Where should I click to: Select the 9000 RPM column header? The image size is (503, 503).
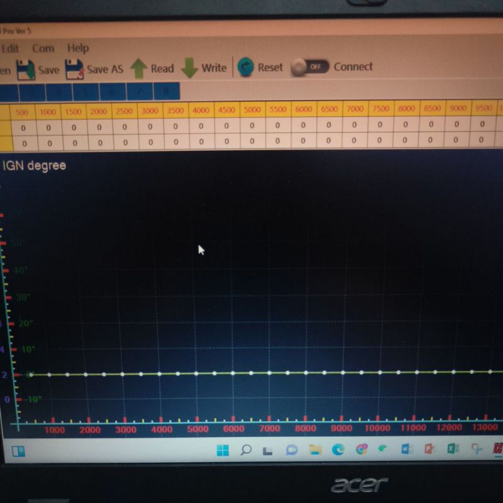tap(458, 108)
